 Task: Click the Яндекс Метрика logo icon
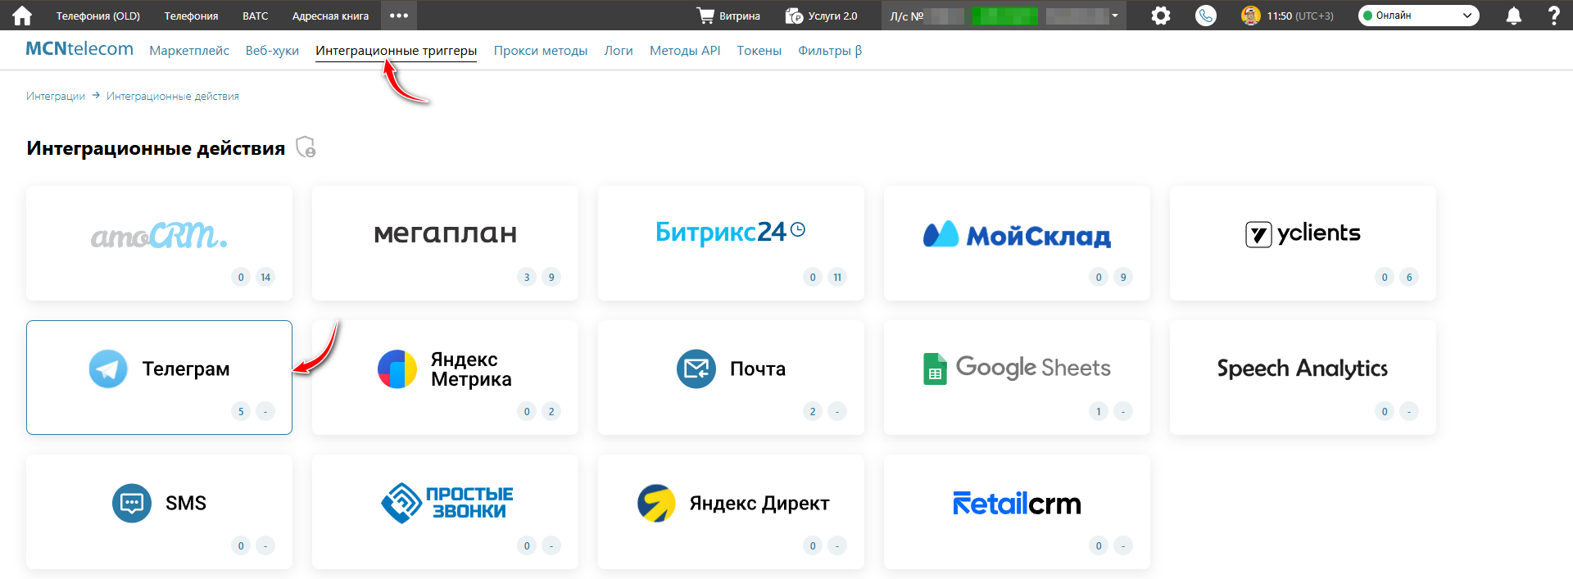coord(397,369)
